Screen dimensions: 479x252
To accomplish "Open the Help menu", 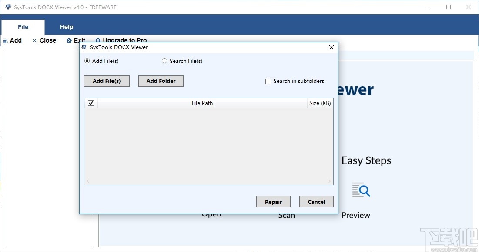I will 66,27.
